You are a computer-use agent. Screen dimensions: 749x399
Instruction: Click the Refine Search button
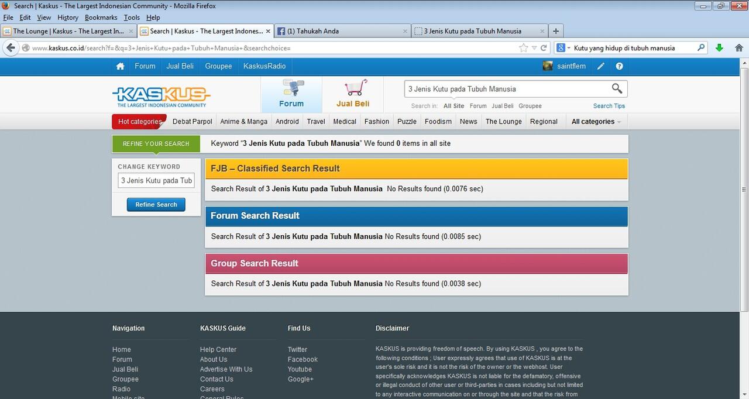[x=156, y=205]
